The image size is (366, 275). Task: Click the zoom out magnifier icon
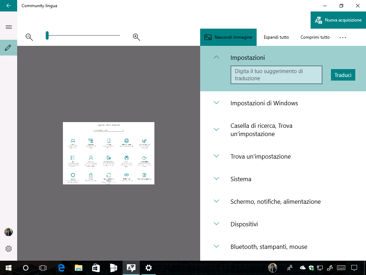(x=29, y=37)
